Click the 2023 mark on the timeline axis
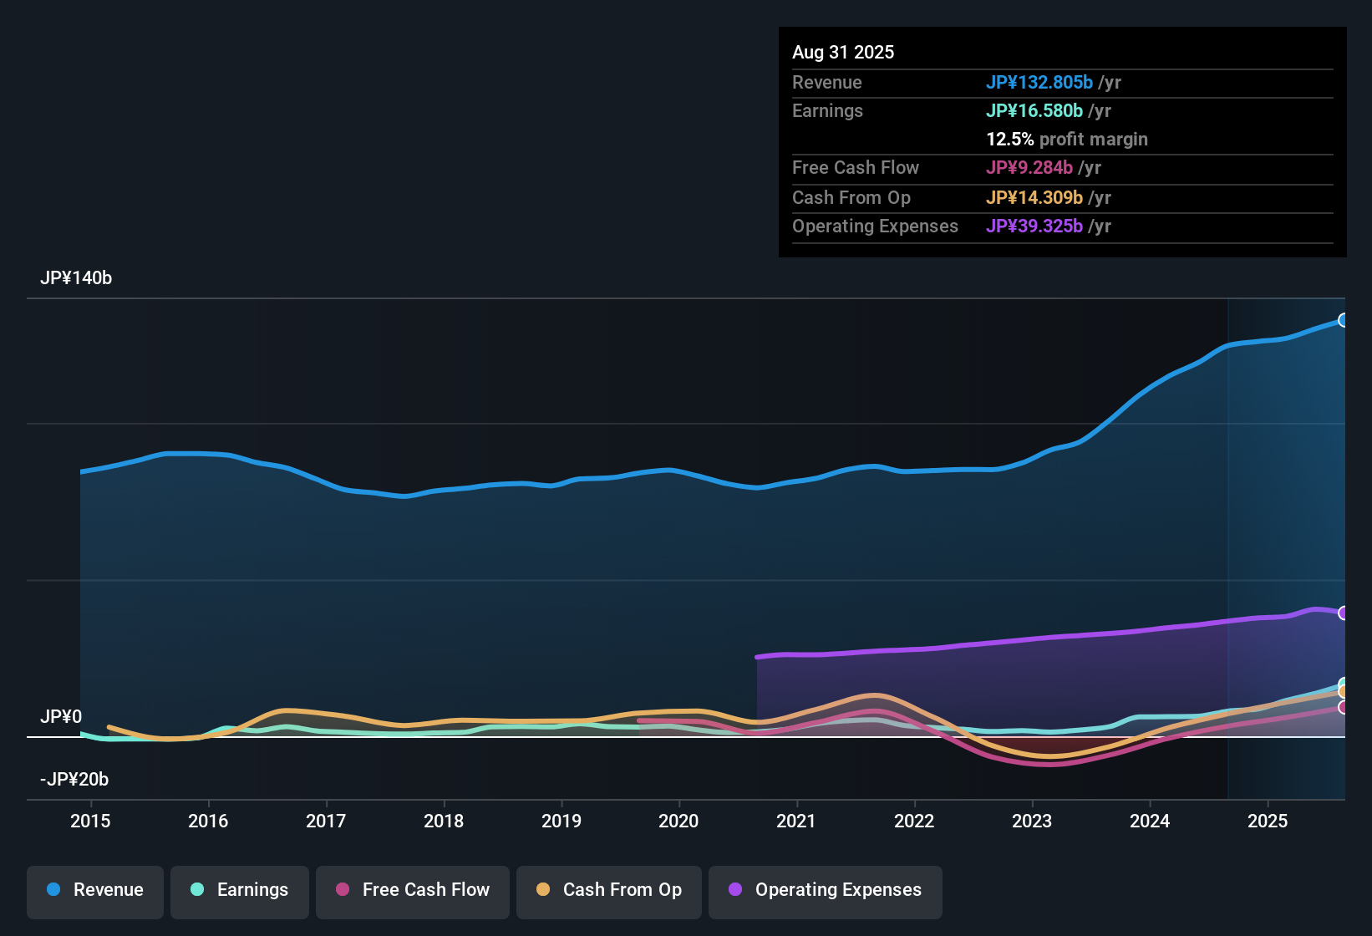 pyautogui.click(x=1033, y=822)
